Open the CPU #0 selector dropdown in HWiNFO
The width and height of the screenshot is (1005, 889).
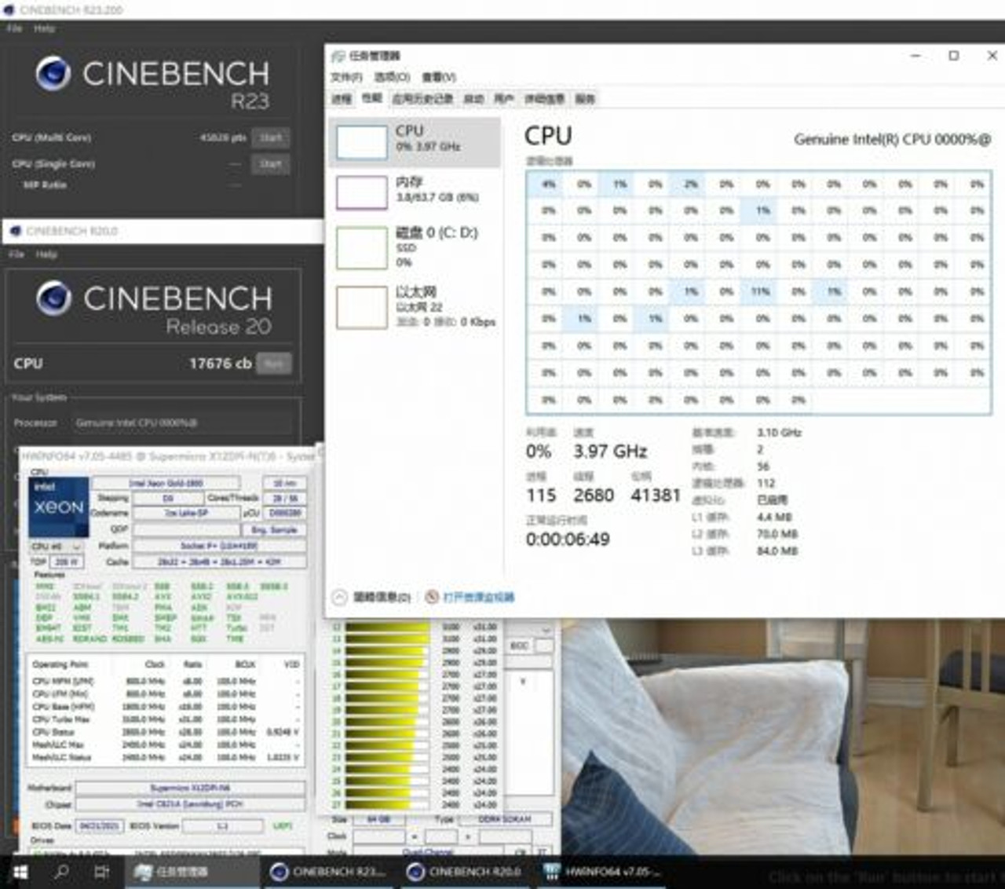[x=56, y=546]
